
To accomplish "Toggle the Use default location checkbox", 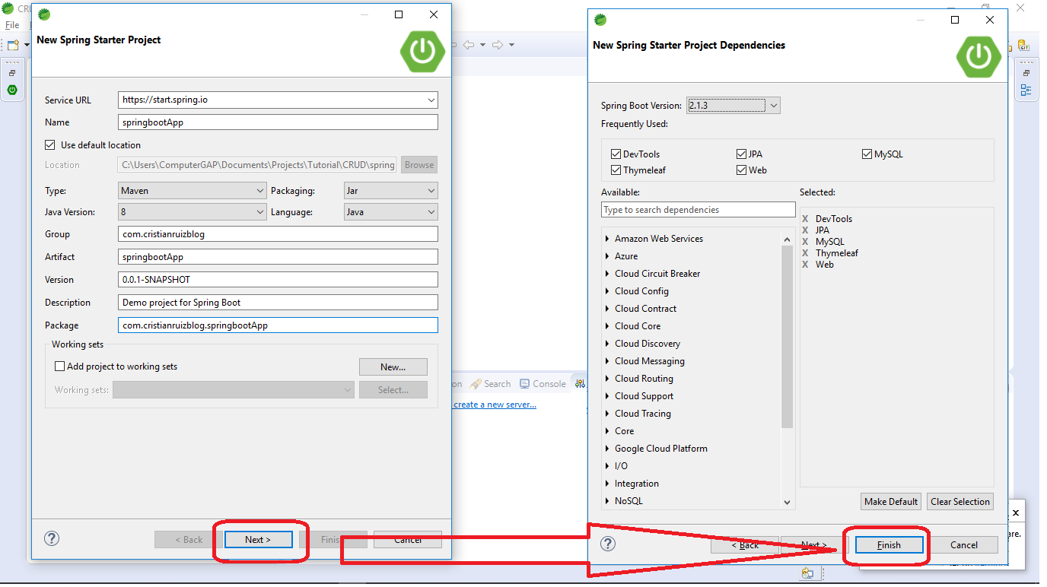I will pyautogui.click(x=50, y=144).
